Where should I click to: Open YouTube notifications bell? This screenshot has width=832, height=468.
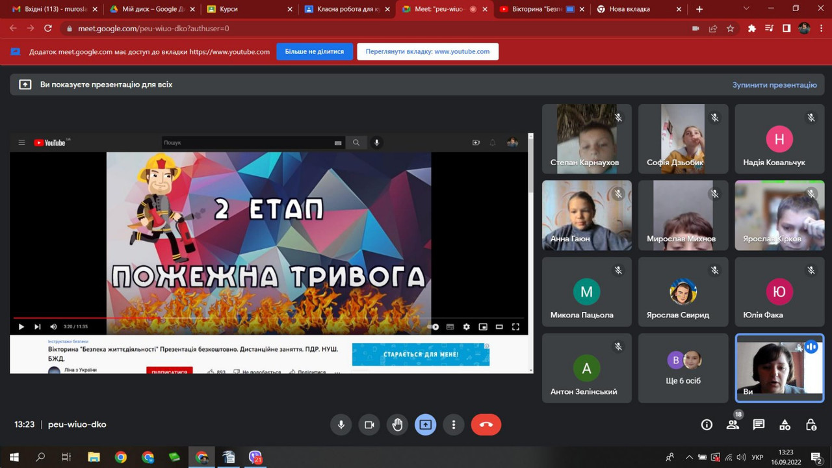493,142
